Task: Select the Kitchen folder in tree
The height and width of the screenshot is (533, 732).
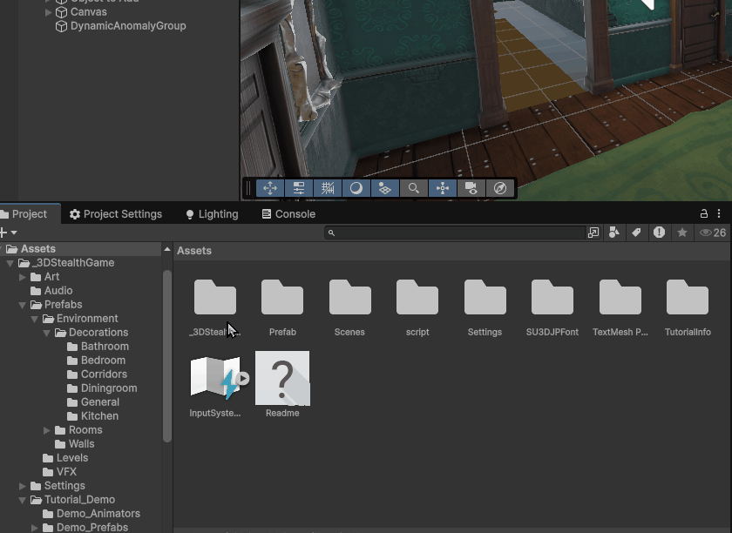Action: 99,416
